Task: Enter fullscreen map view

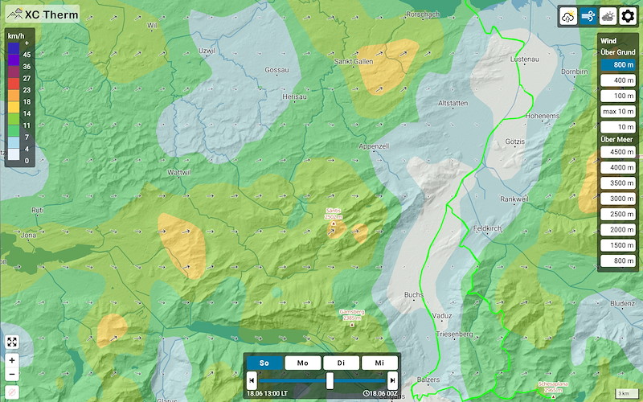Action: tap(12, 342)
